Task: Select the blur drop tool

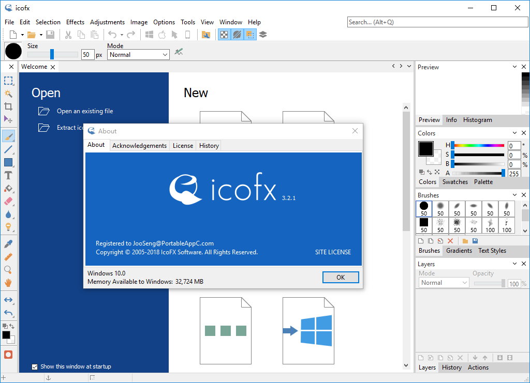Action: coord(8,215)
